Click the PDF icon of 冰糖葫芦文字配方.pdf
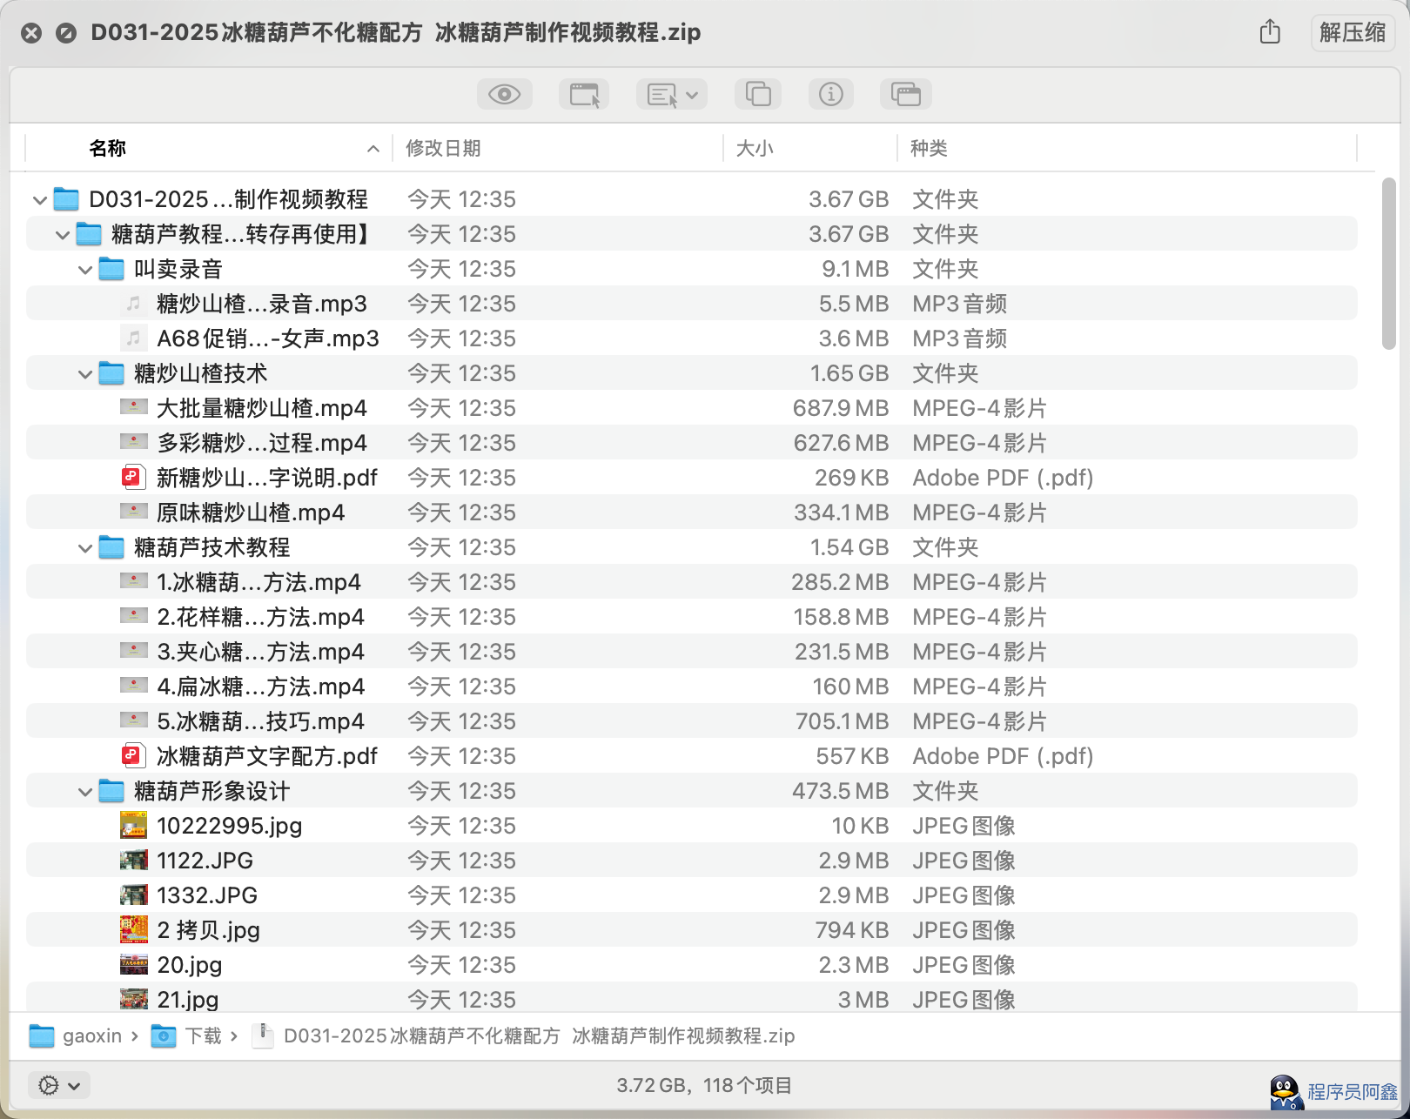Screen dimensions: 1410x1119 click(x=132, y=755)
